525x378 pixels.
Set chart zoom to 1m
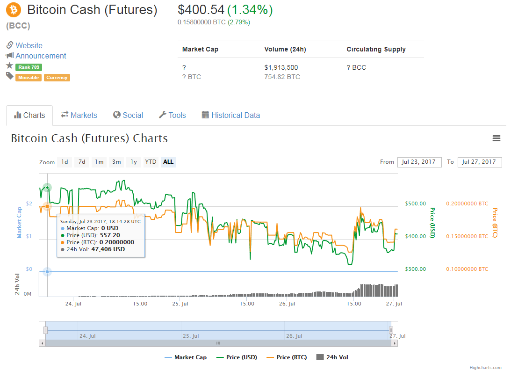pos(99,162)
